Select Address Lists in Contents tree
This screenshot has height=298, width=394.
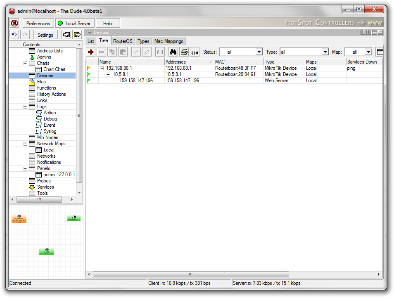50,51
